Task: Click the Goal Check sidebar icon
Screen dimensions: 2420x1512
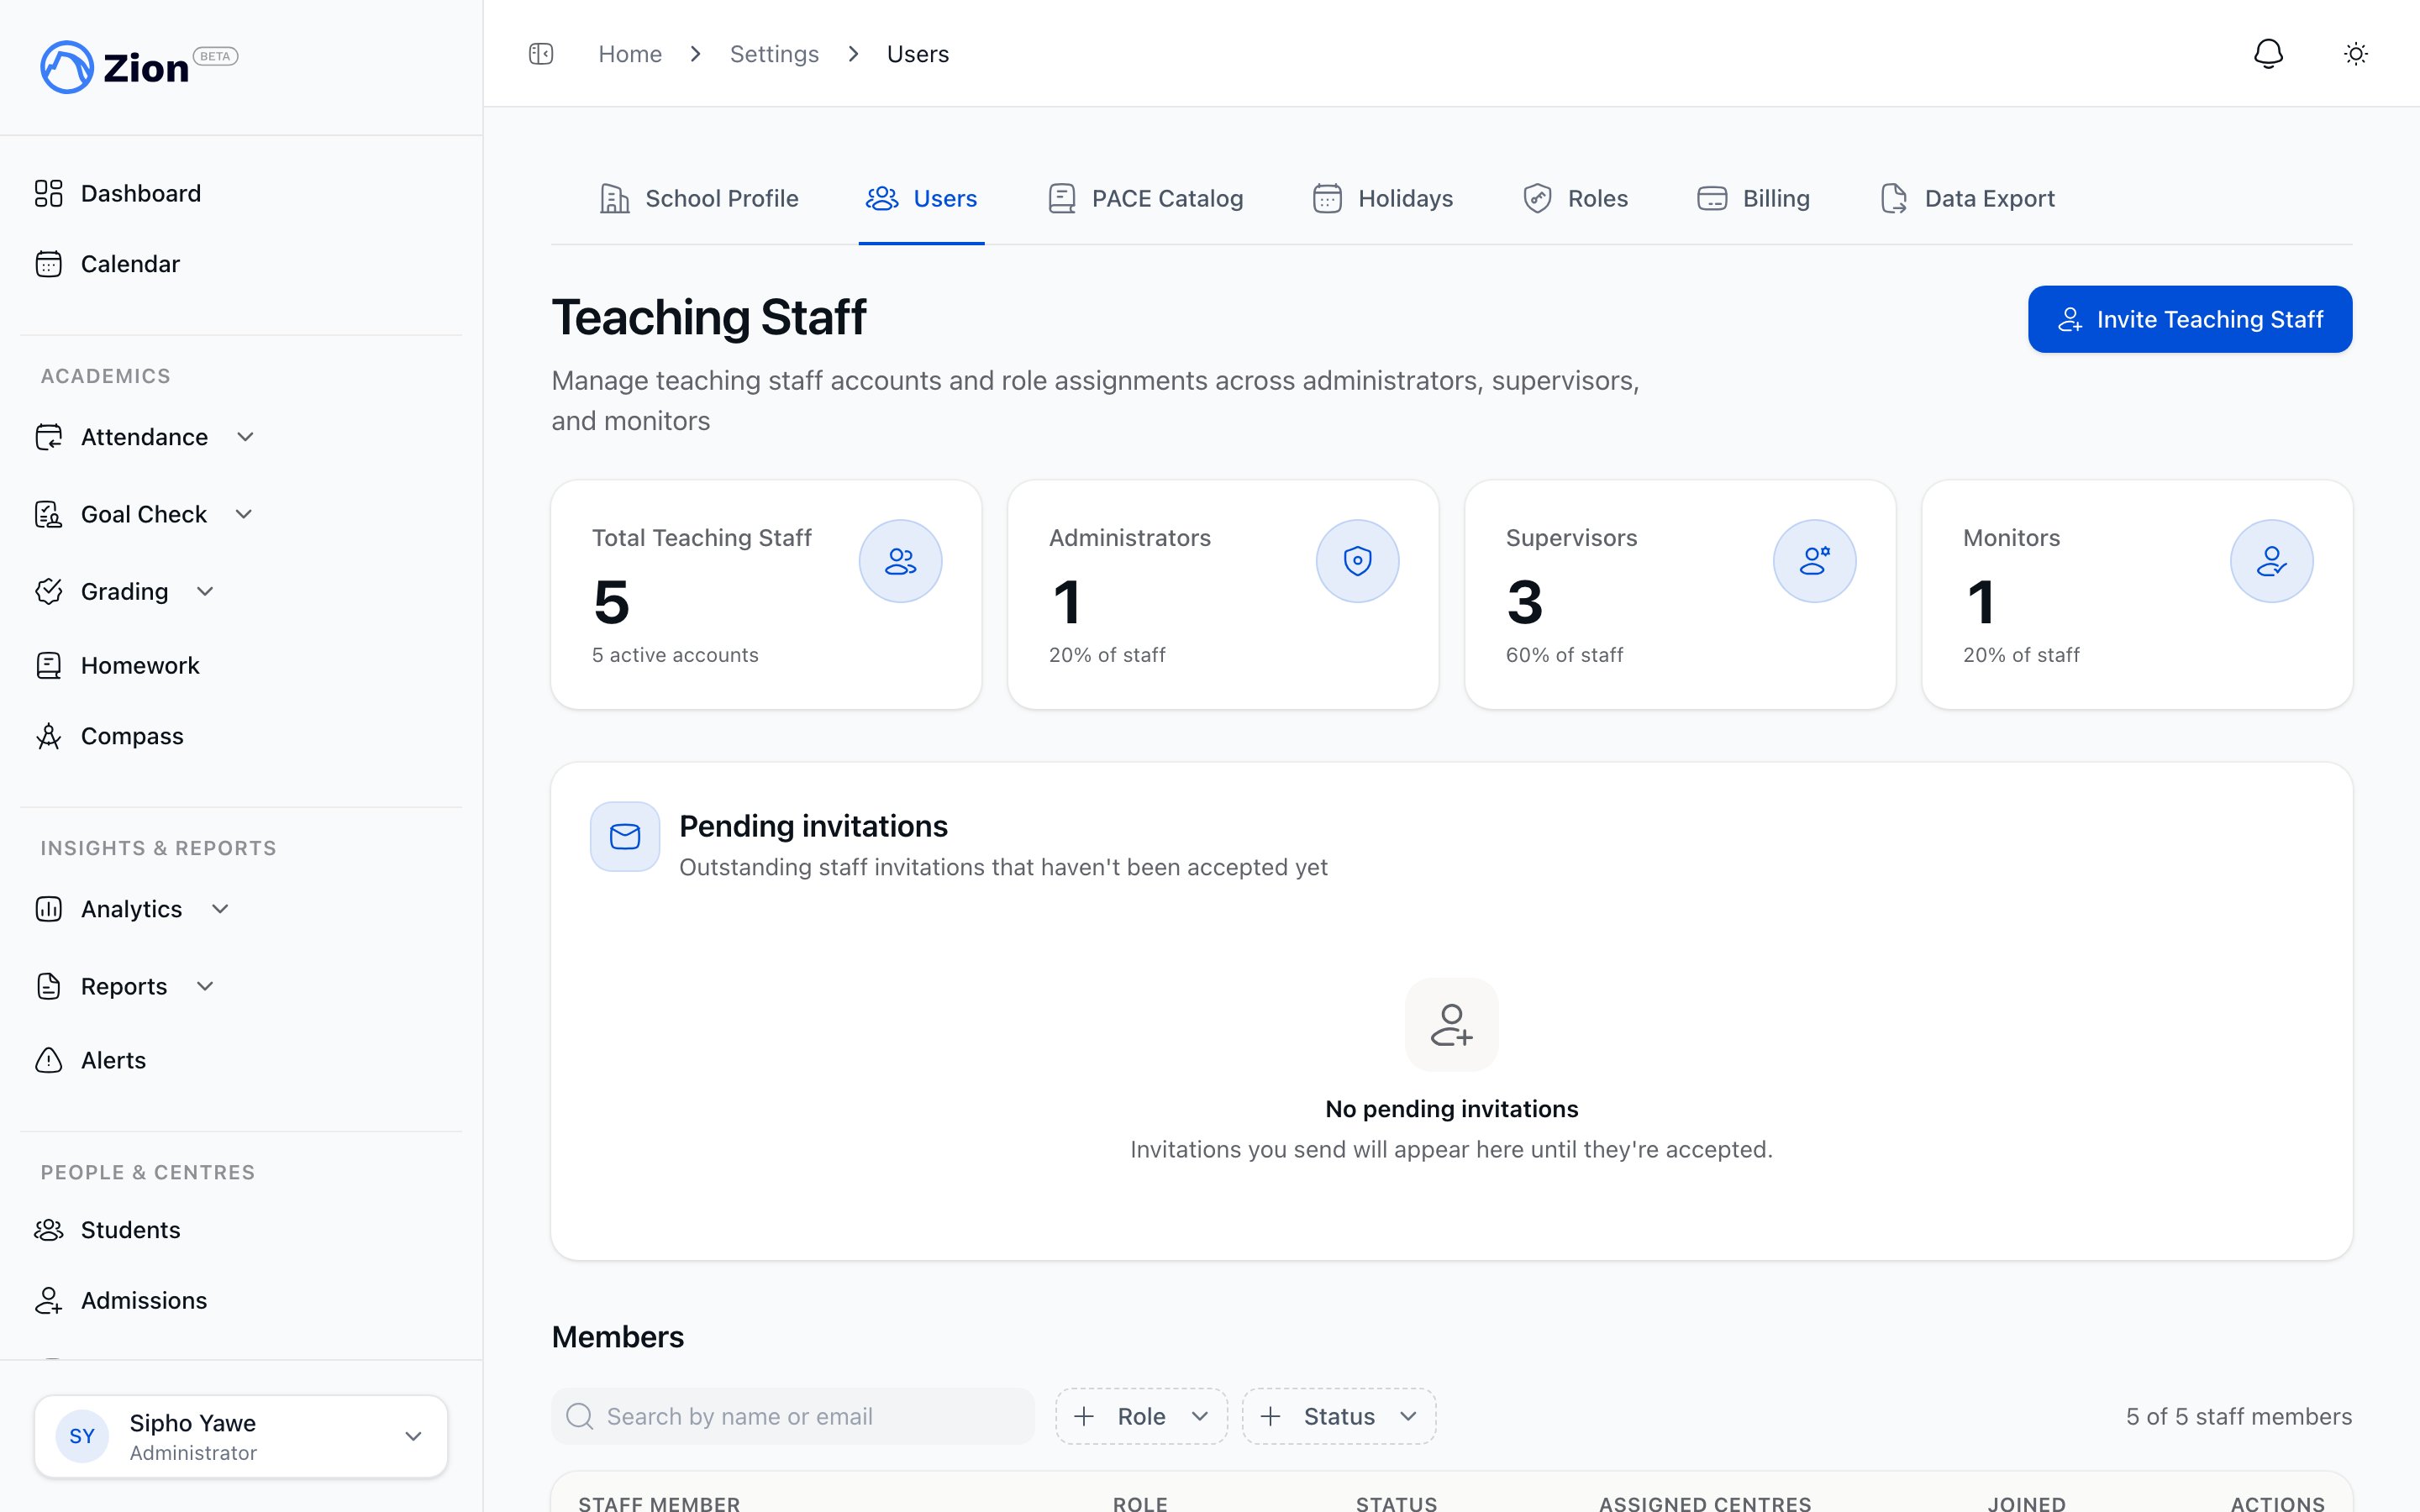Action: [48, 514]
